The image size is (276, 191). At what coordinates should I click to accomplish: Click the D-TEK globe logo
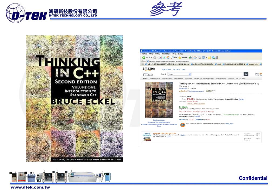[x=15, y=13]
